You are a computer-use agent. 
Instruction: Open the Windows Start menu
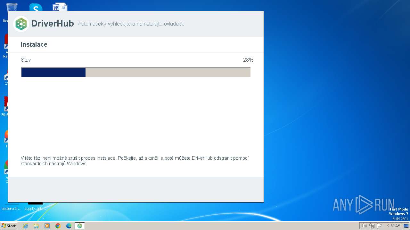click(9, 226)
